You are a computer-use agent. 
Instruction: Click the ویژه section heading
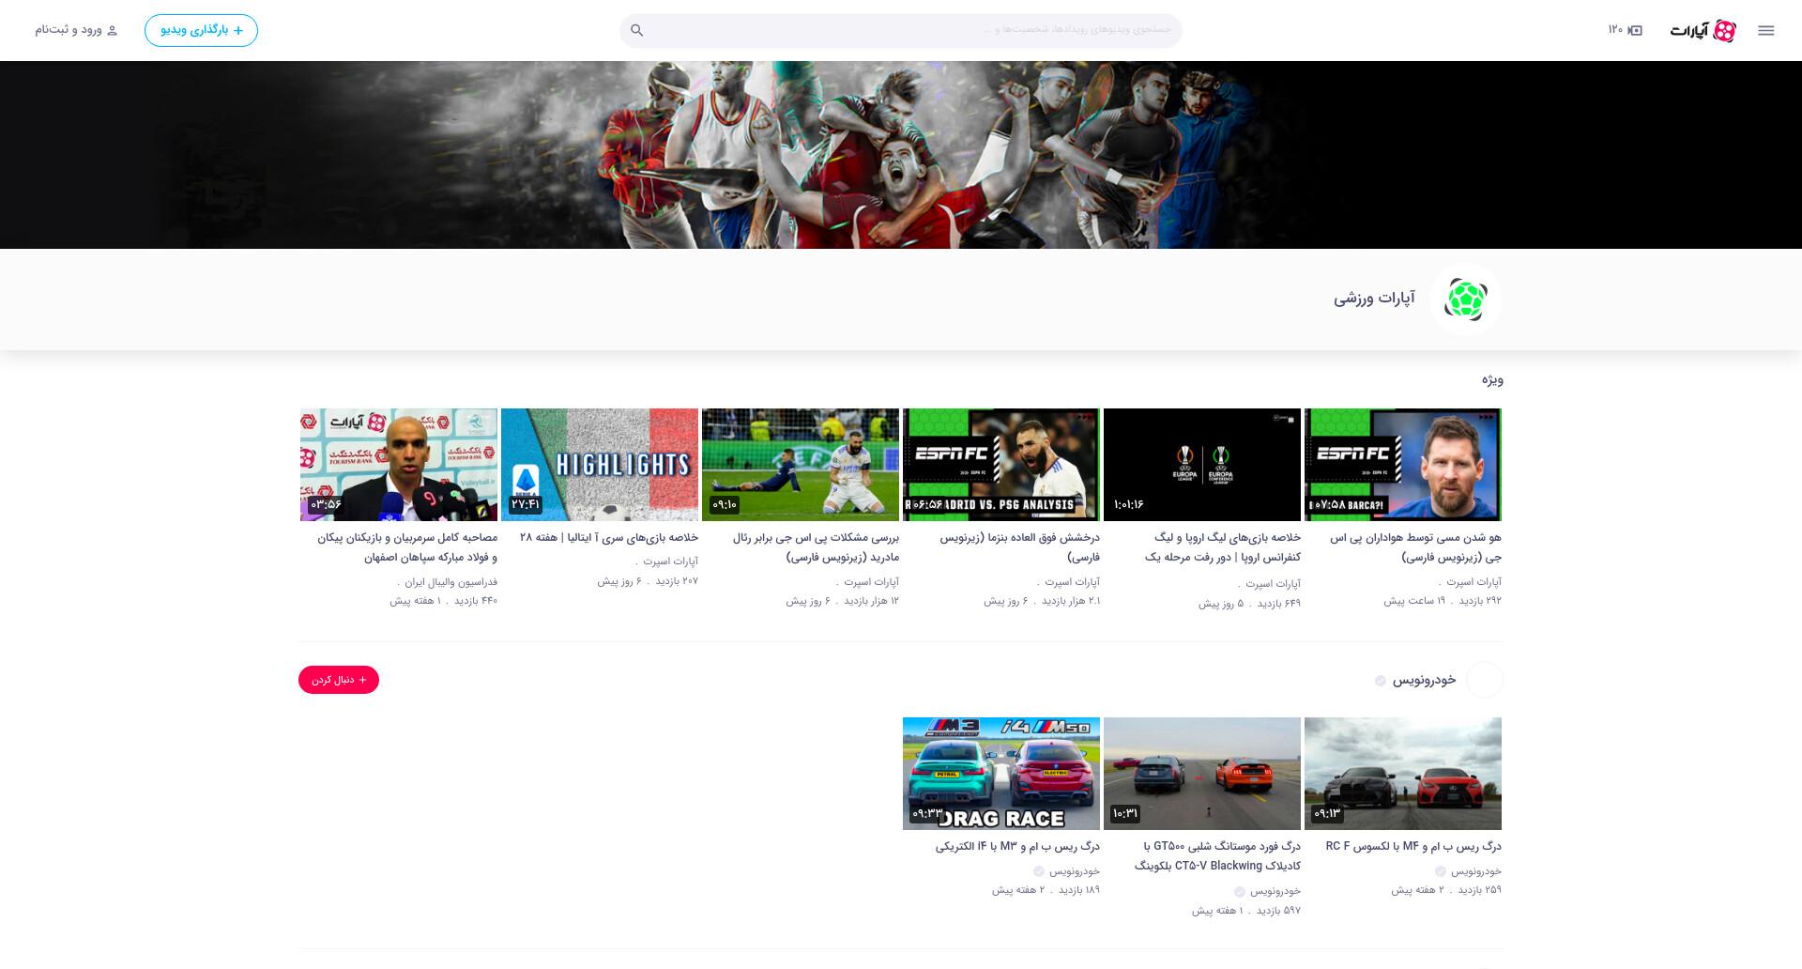1492,380
